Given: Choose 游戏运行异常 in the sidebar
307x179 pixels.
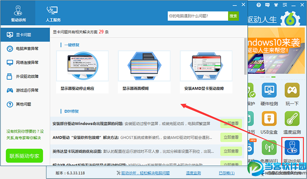Looking at the screenshot, I should [25, 90].
